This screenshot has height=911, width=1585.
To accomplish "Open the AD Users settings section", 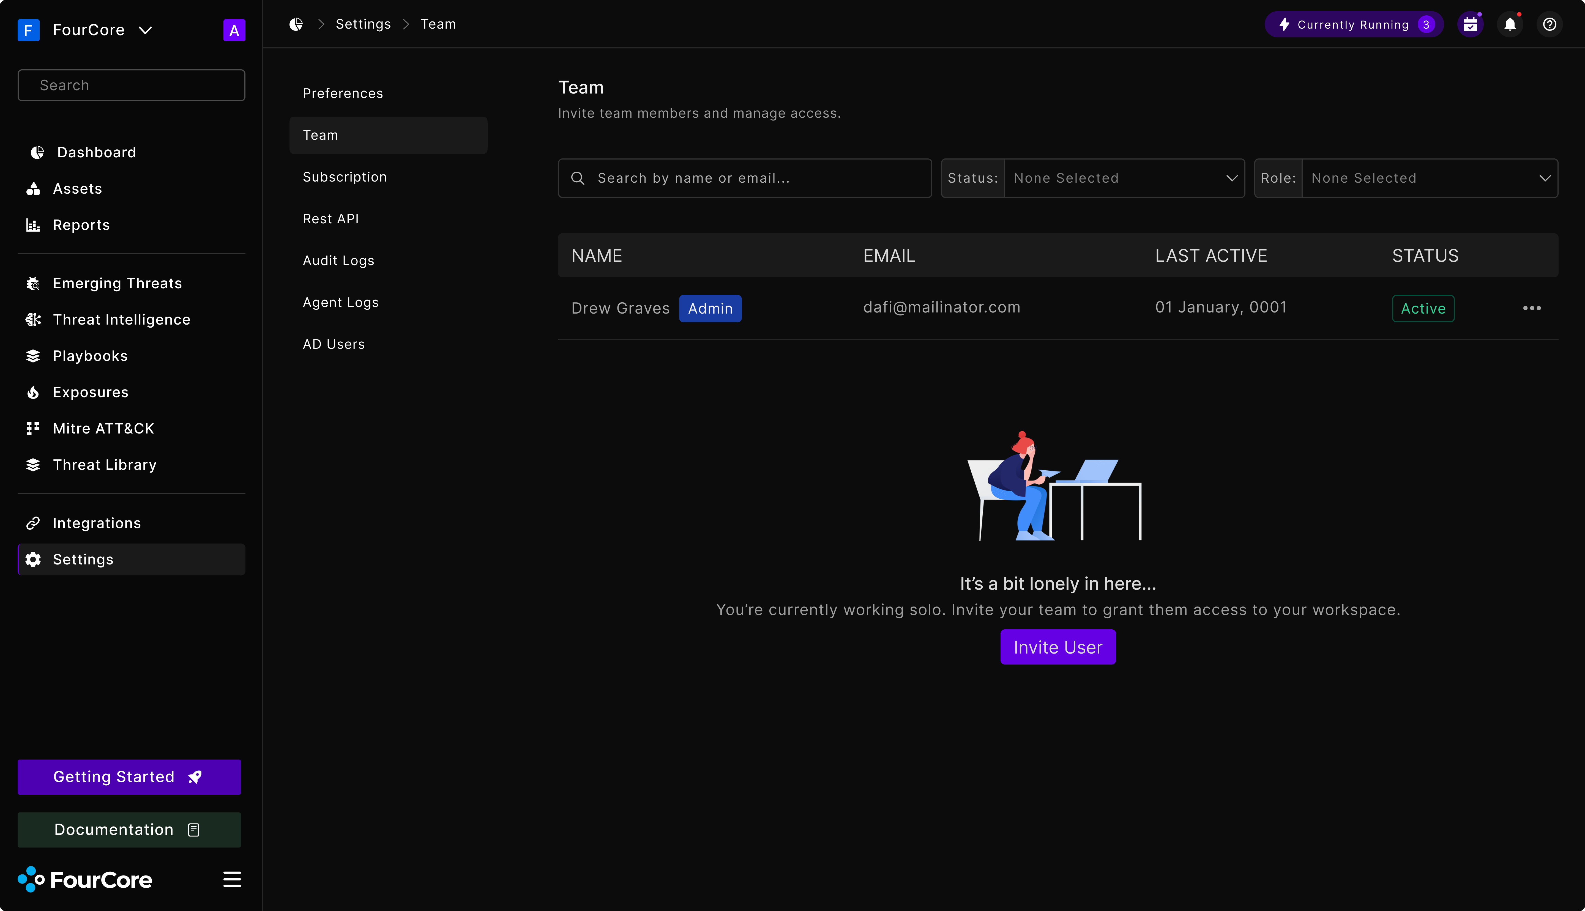I will [x=388, y=345].
